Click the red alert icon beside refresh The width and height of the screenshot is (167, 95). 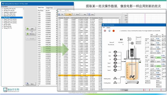point(114,31)
